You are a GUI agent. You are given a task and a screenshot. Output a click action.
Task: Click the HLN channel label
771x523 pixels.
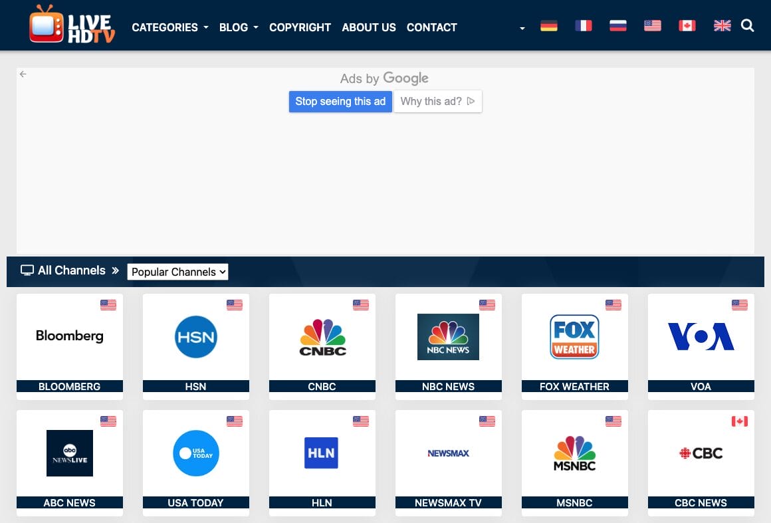(322, 503)
